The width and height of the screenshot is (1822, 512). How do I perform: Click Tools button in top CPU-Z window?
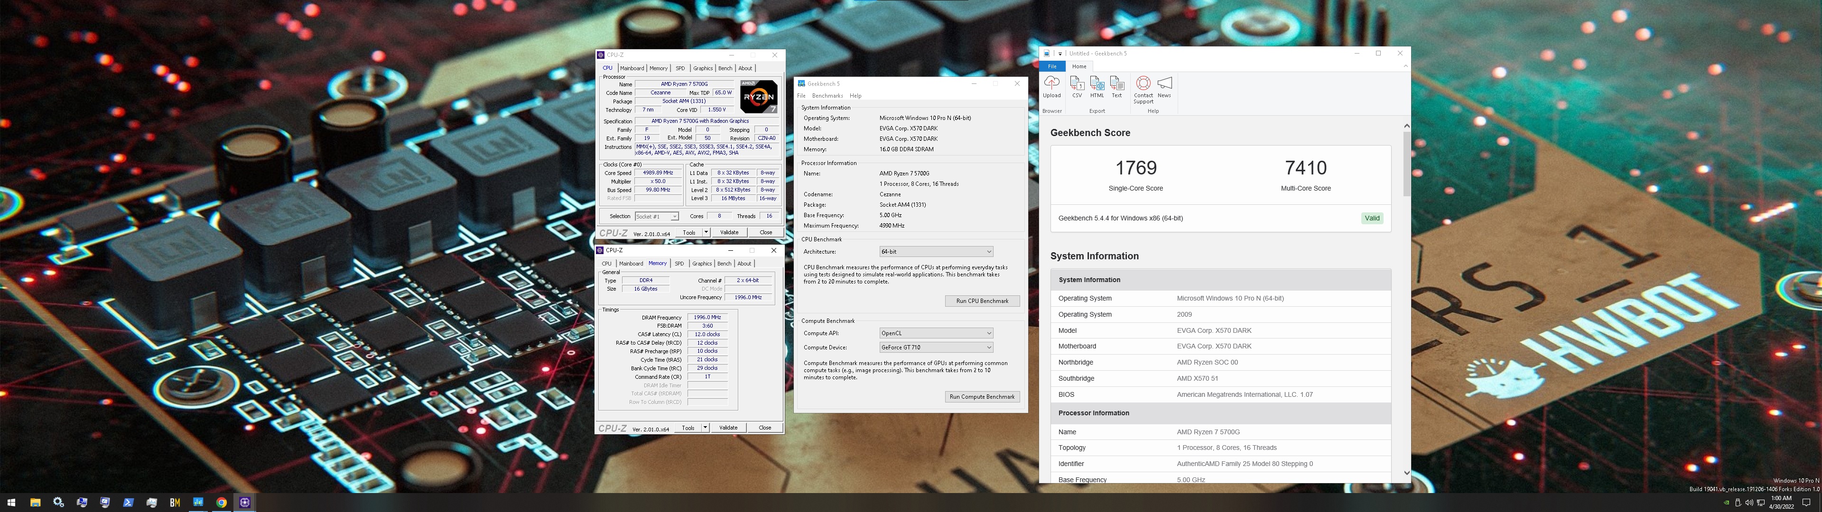(688, 233)
